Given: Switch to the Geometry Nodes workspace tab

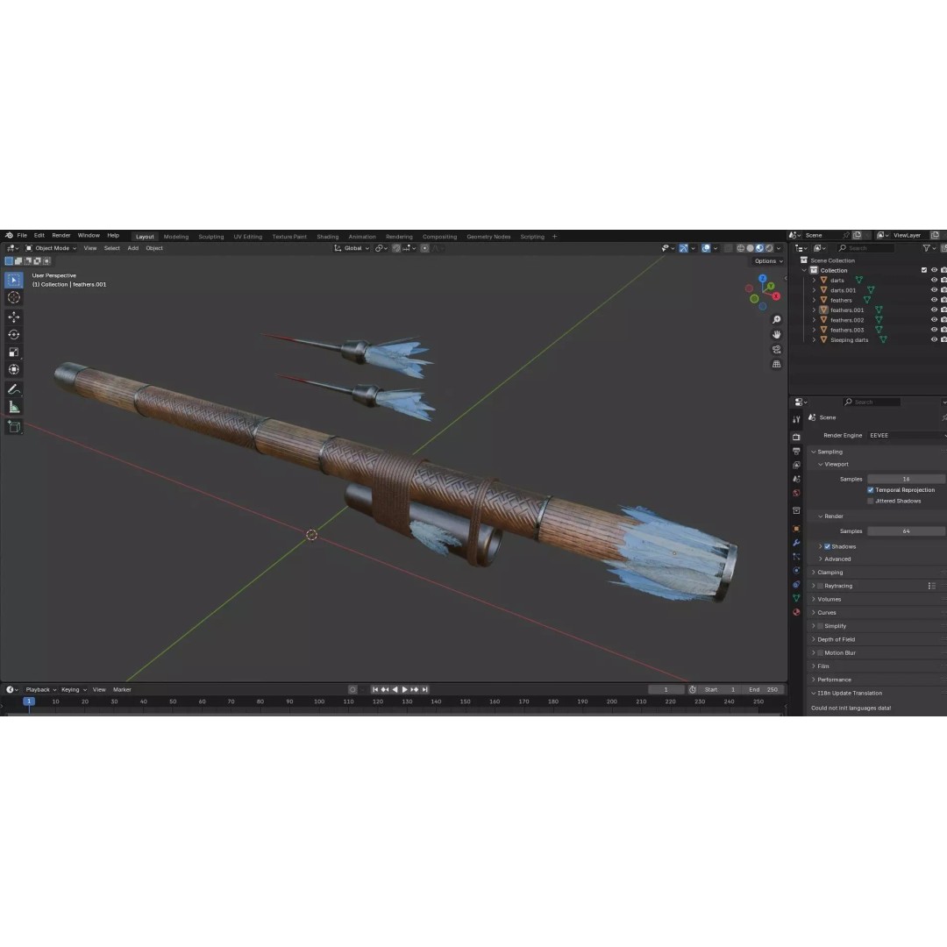Looking at the screenshot, I should (488, 237).
